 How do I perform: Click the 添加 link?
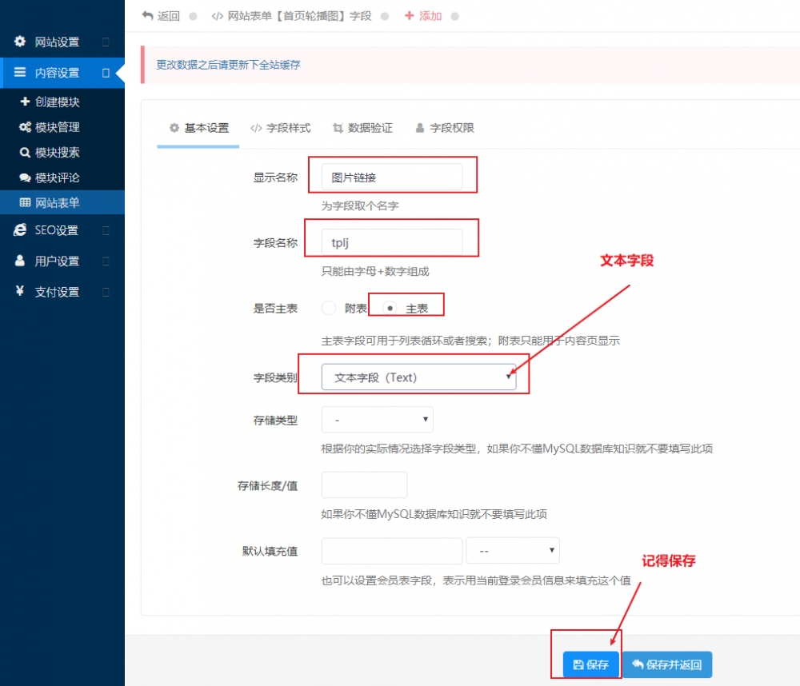tap(423, 16)
